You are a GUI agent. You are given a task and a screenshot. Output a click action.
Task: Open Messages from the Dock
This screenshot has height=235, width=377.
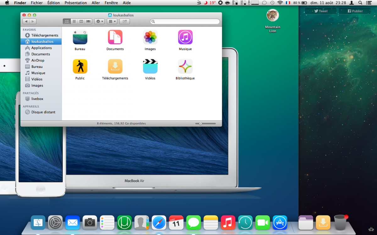pos(194,223)
